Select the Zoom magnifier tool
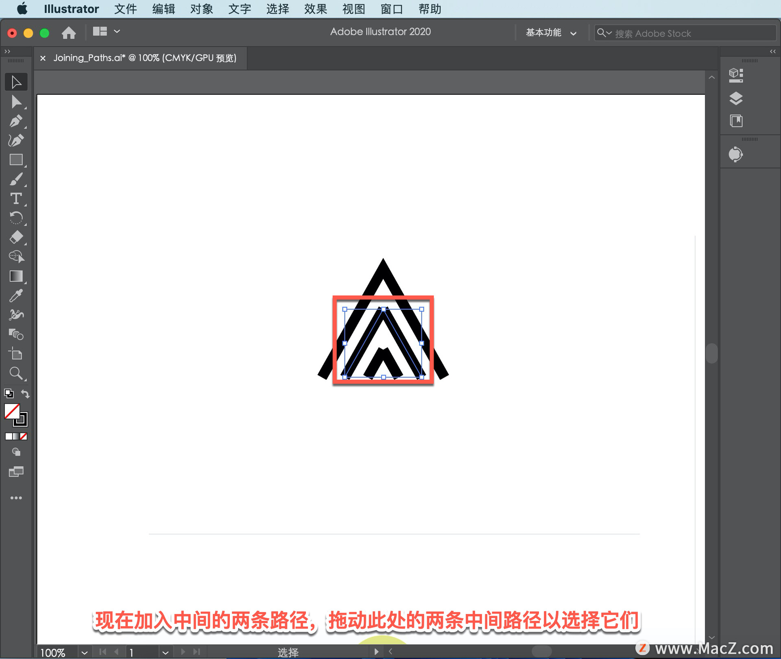 [x=16, y=373]
